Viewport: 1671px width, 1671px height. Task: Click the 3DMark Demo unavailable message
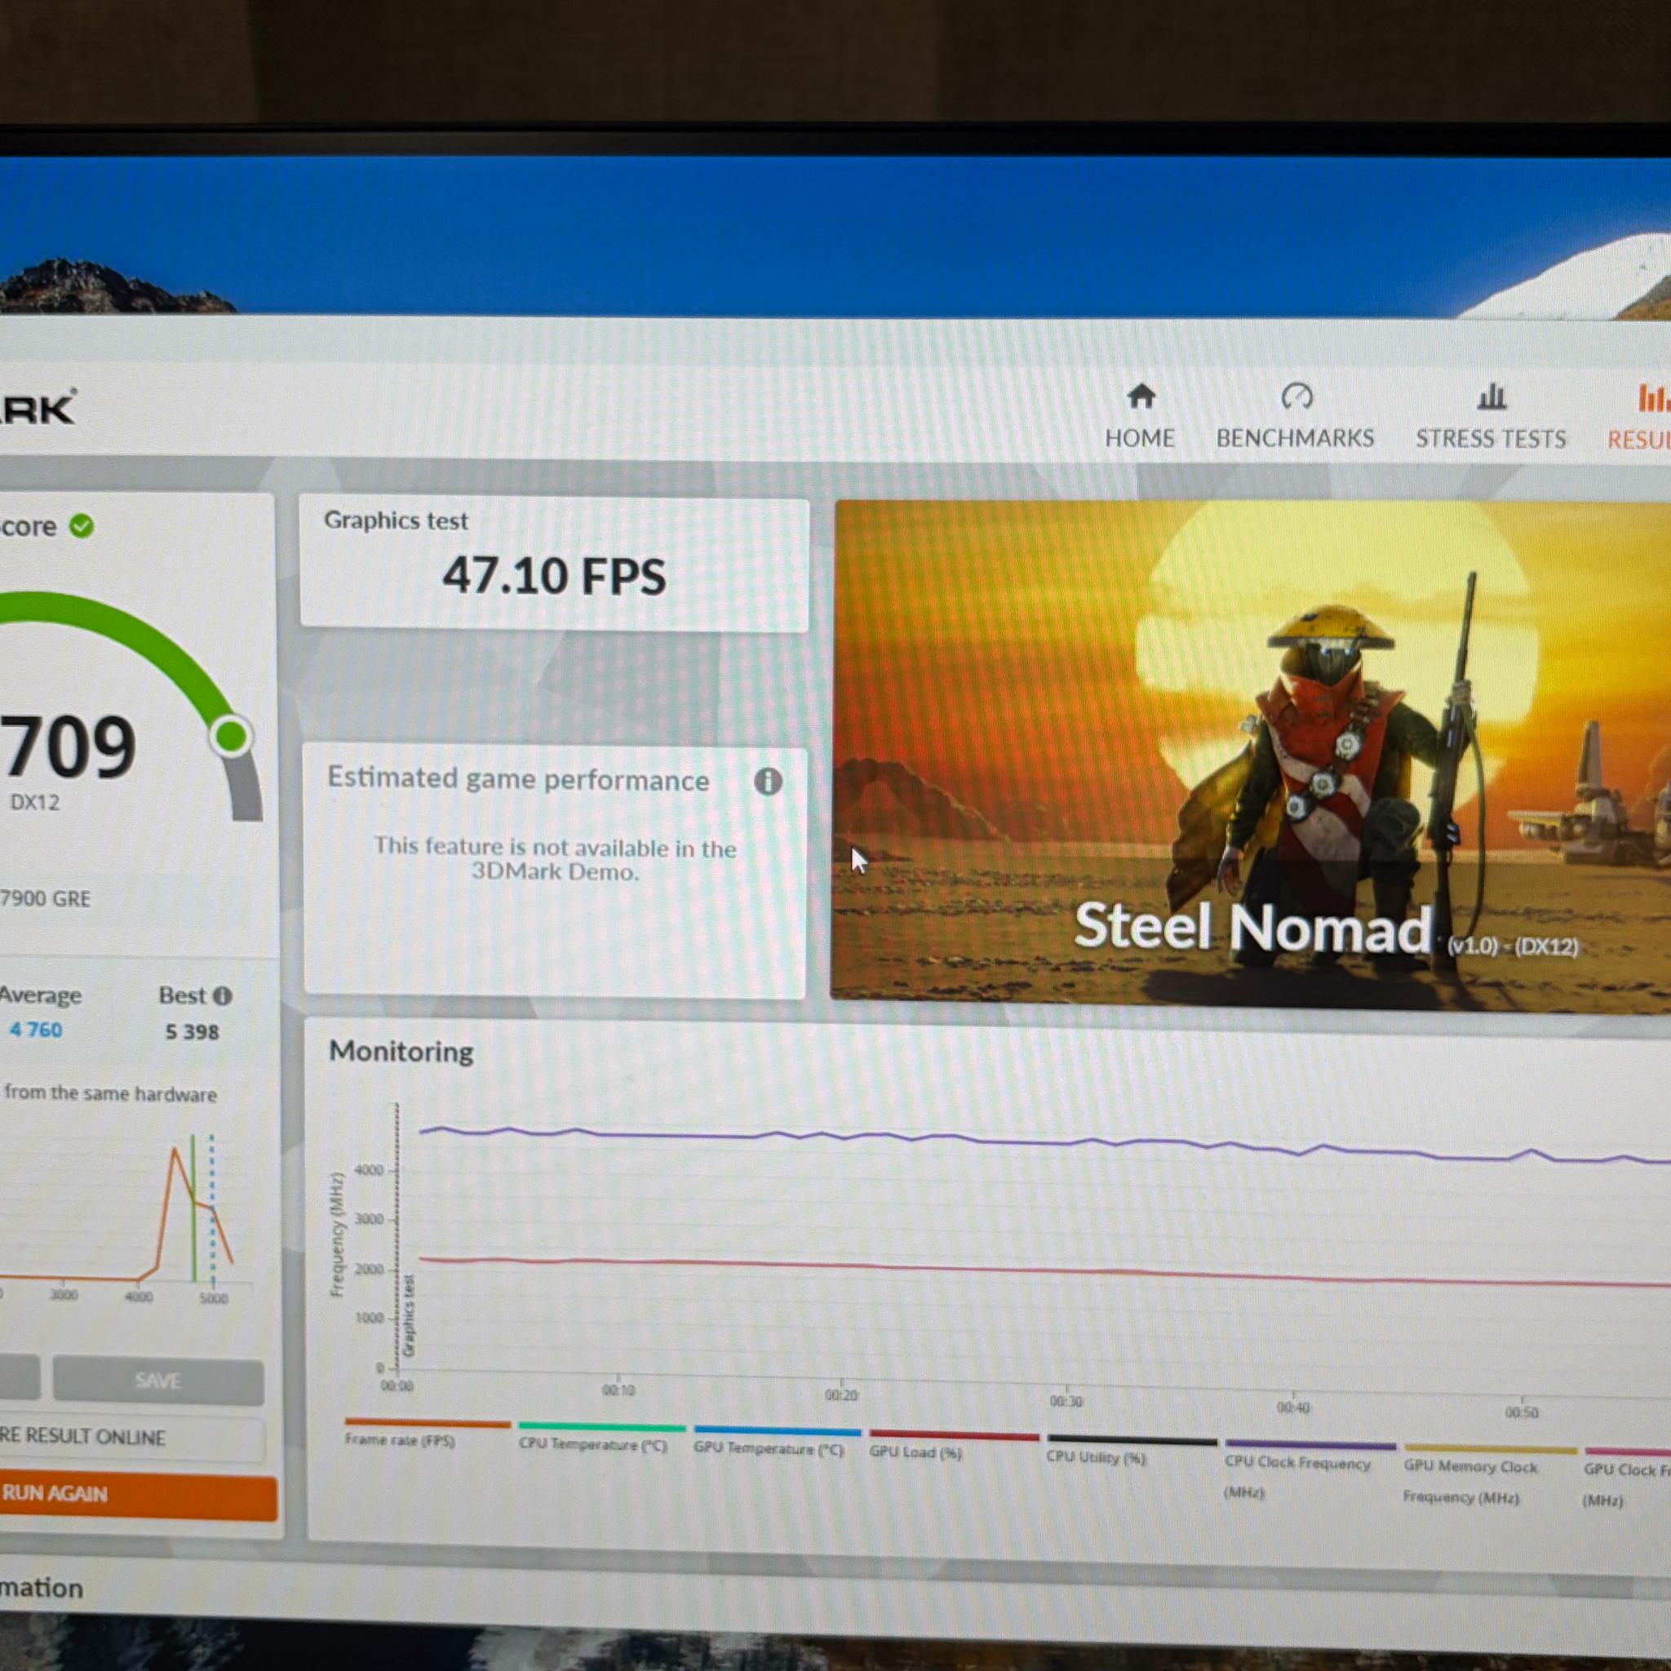(x=554, y=859)
